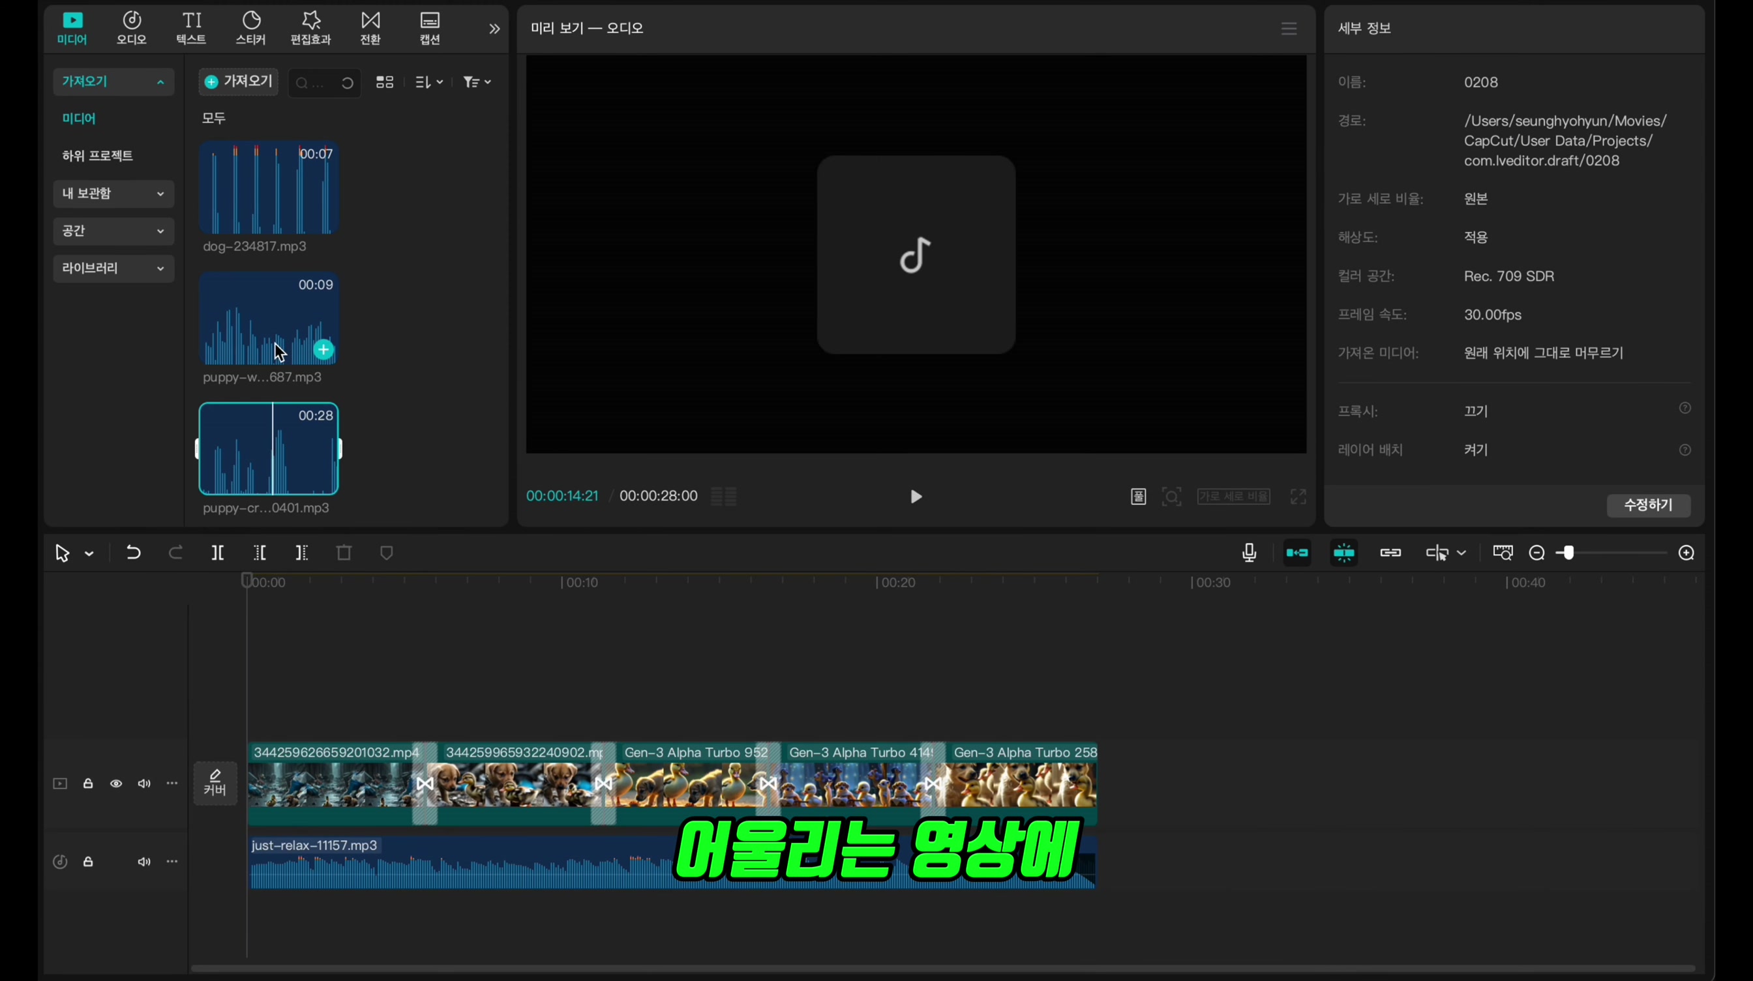Click the 풀 quality icon under preview
The width and height of the screenshot is (1753, 981).
1139,497
